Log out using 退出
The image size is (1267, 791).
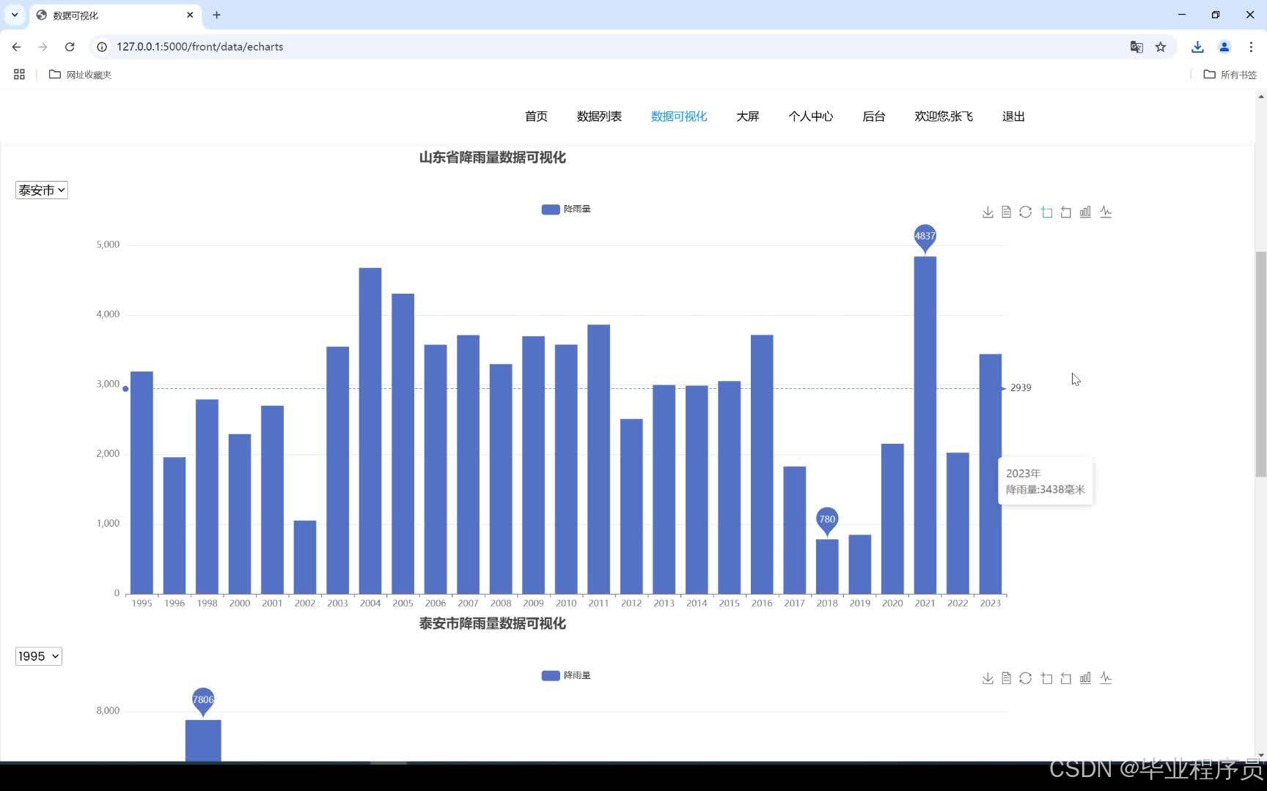1013,116
